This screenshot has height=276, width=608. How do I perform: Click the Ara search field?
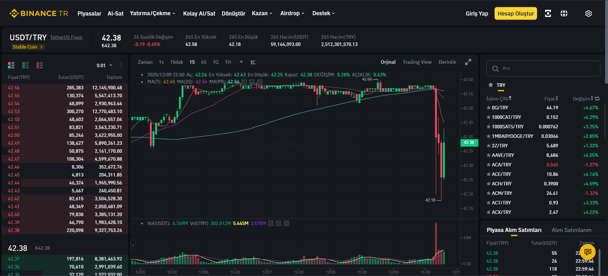(543, 68)
